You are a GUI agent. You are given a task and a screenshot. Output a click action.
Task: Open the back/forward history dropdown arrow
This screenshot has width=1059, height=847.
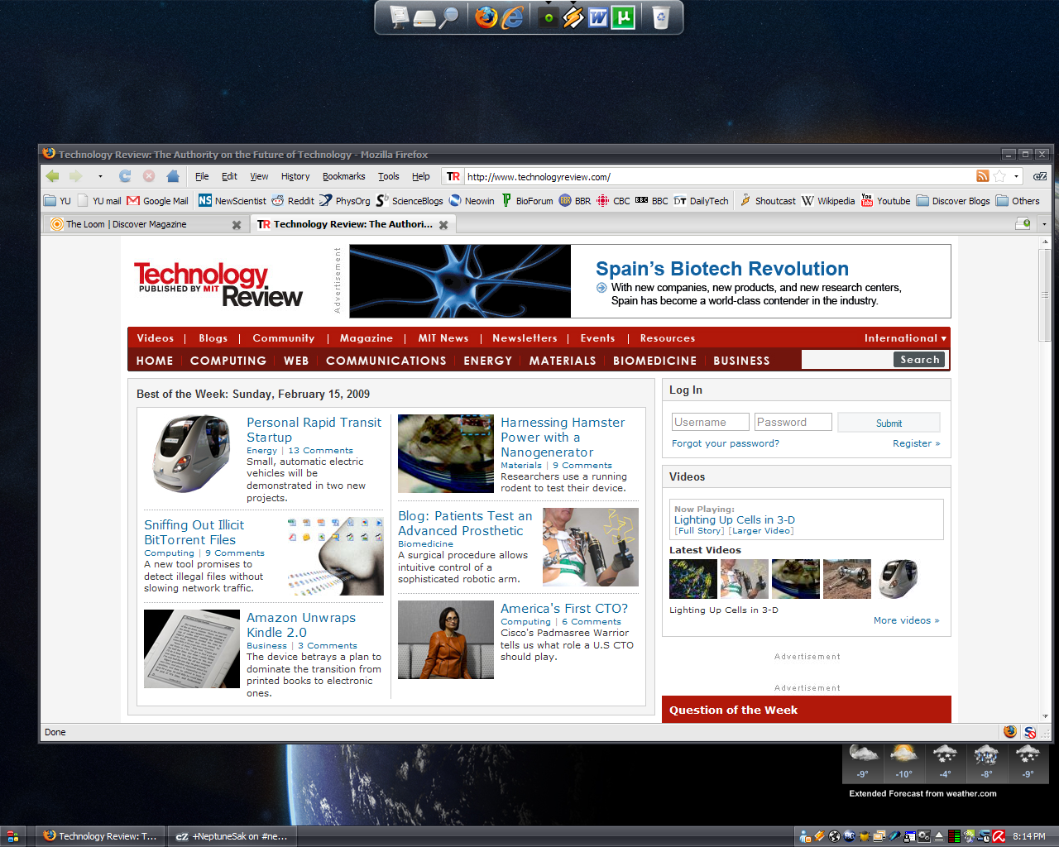[x=100, y=176]
